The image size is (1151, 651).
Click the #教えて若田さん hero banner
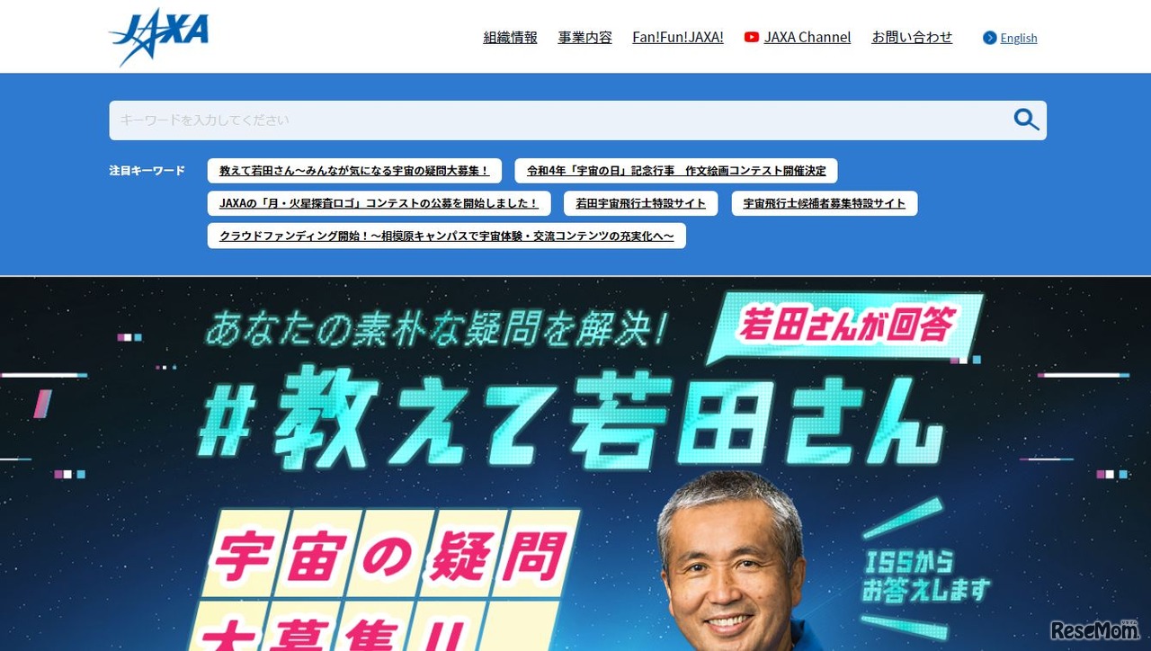[575, 464]
